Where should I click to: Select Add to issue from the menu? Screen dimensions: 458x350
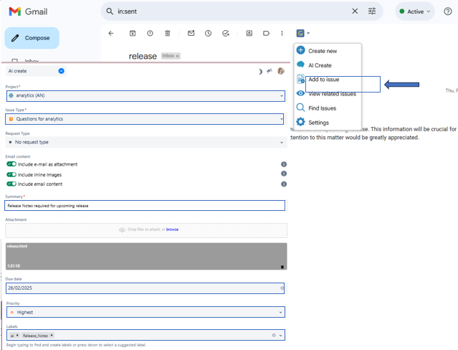pyautogui.click(x=323, y=80)
